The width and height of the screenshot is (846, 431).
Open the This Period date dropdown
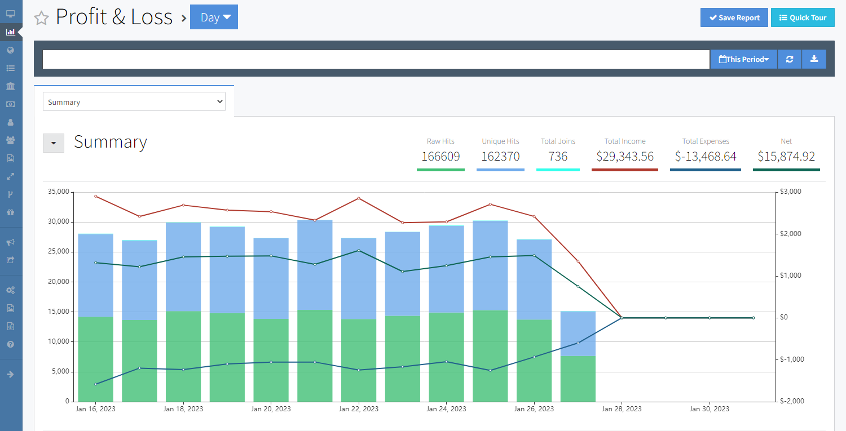pyautogui.click(x=743, y=59)
